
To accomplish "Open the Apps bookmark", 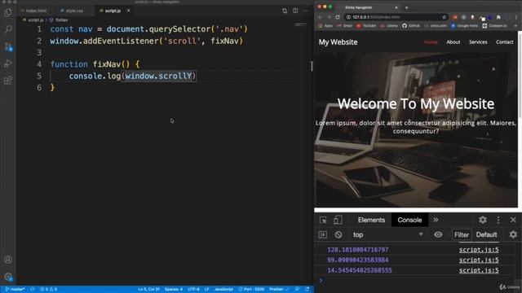I will pyautogui.click(x=325, y=25).
